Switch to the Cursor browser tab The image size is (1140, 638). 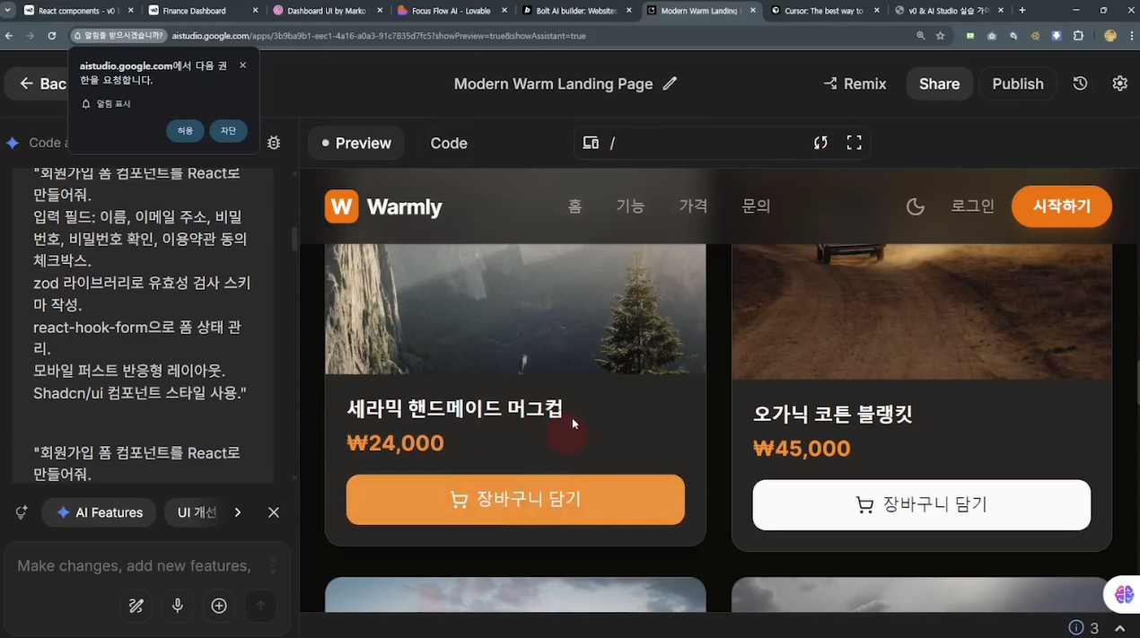pyautogui.click(x=824, y=11)
